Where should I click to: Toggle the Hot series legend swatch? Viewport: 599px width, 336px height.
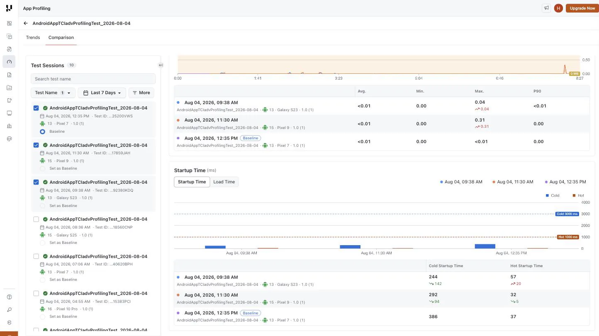(574, 195)
